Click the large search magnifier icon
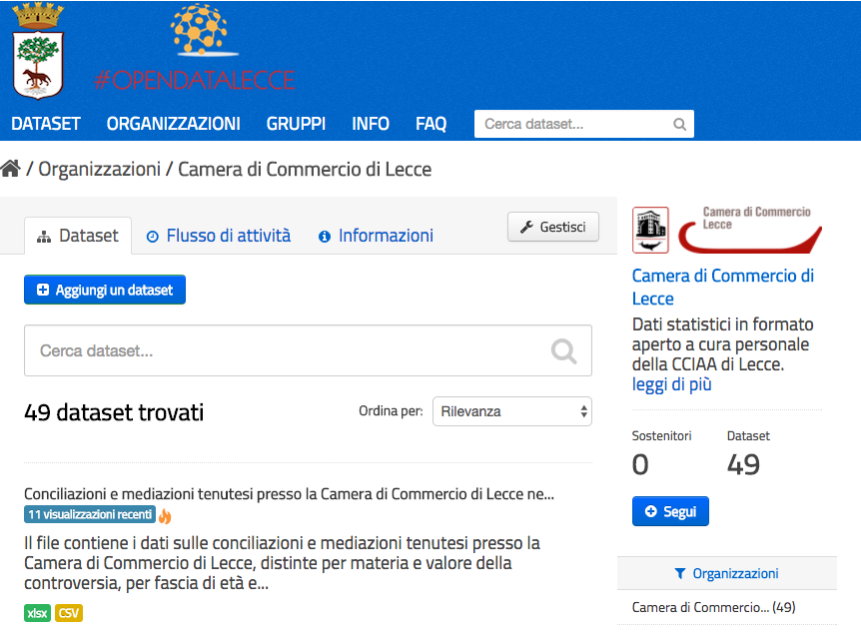The height and width of the screenshot is (633, 861). 564,351
